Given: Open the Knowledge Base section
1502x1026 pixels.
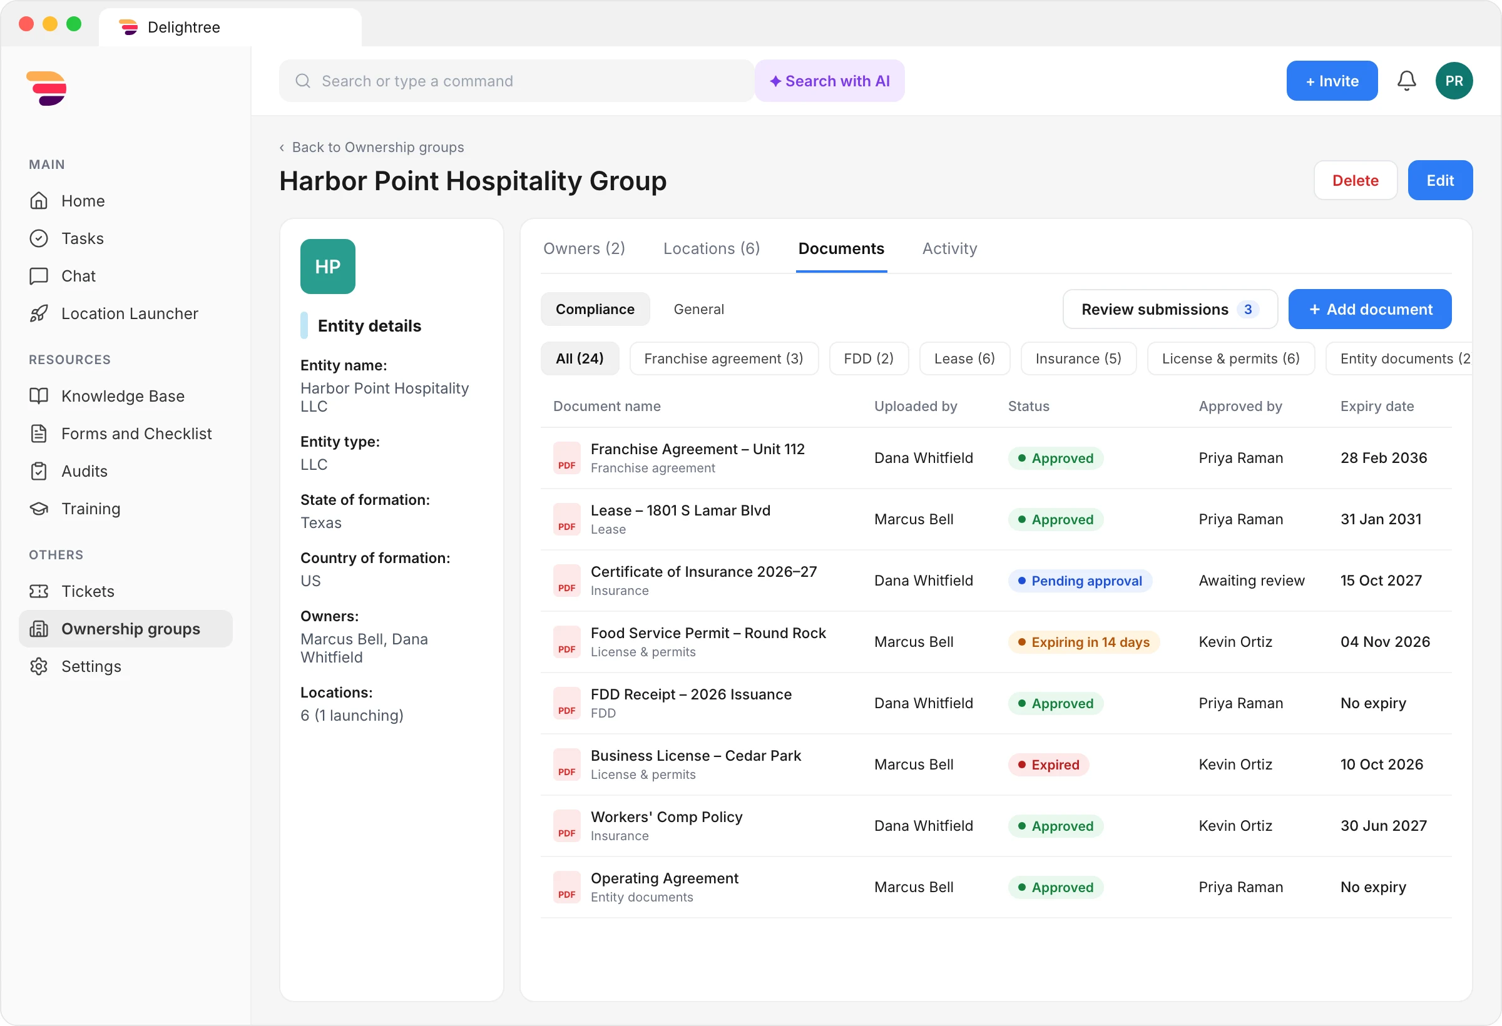Looking at the screenshot, I should [x=126, y=396].
